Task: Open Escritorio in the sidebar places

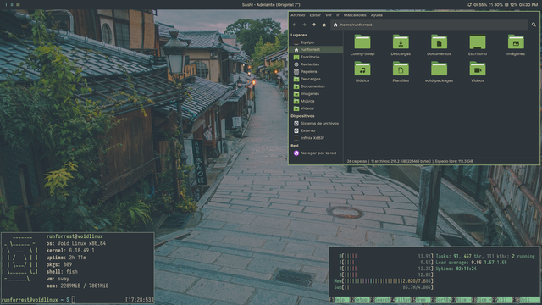Action: 316,57
